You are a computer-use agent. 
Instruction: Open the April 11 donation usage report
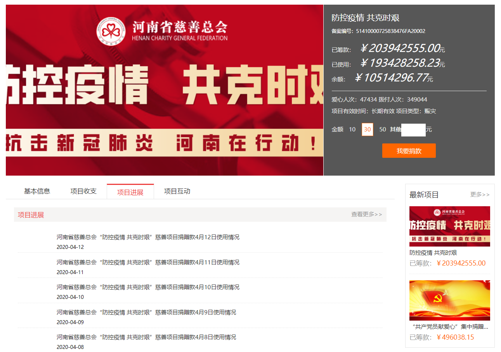coord(148,262)
